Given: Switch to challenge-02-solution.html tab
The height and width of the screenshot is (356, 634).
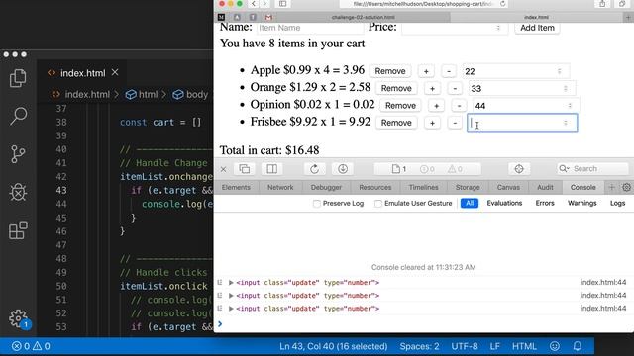Looking at the screenshot, I should [x=364, y=17].
